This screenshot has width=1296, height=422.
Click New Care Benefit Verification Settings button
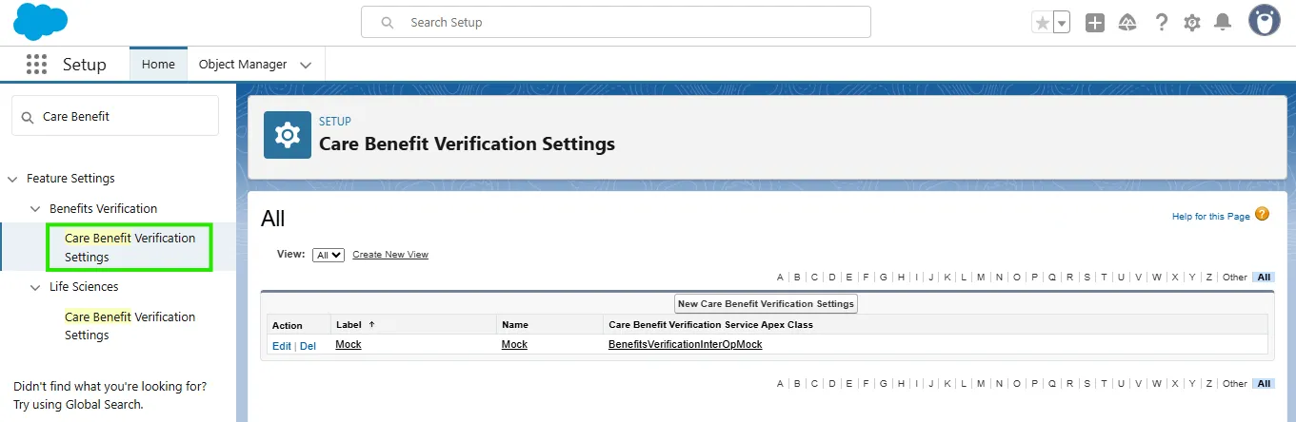point(766,303)
